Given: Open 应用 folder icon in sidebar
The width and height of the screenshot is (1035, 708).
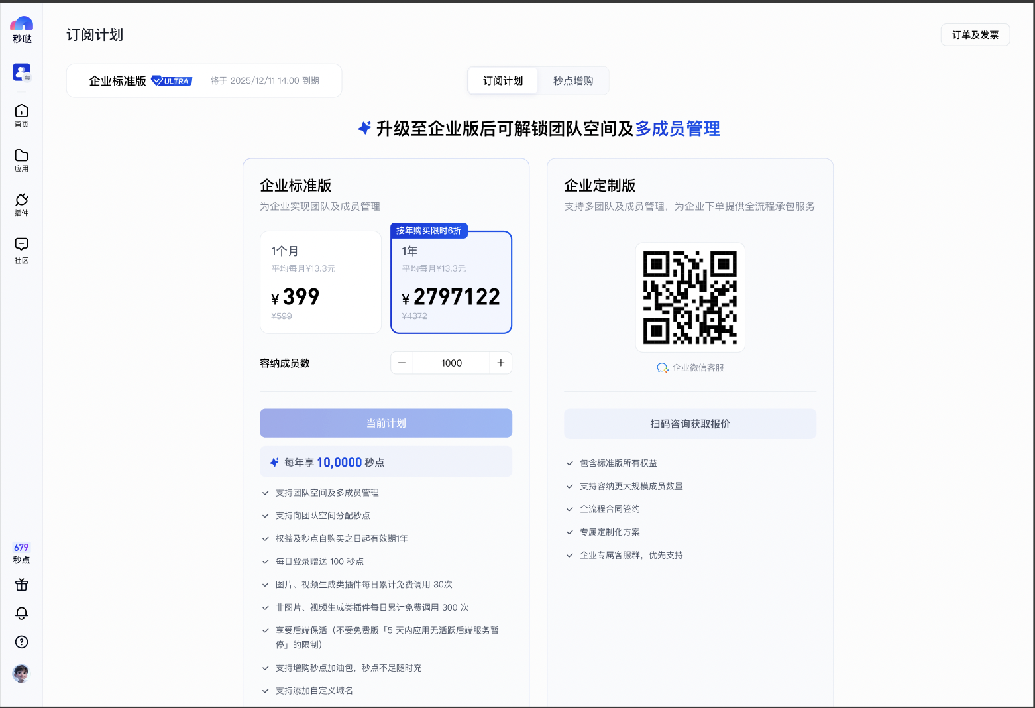Looking at the screenshot, I should [x=21, y=159].
